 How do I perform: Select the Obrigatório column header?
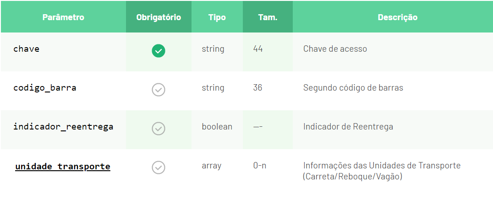click(x=159, y=17)
